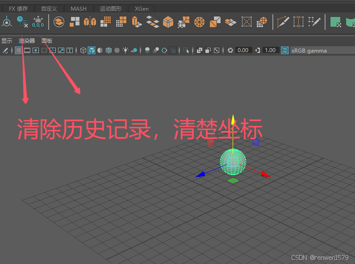Toggle X-Ray joints icon

coord(217,50)
